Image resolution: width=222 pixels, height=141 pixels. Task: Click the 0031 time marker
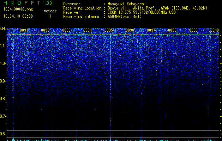24,30
